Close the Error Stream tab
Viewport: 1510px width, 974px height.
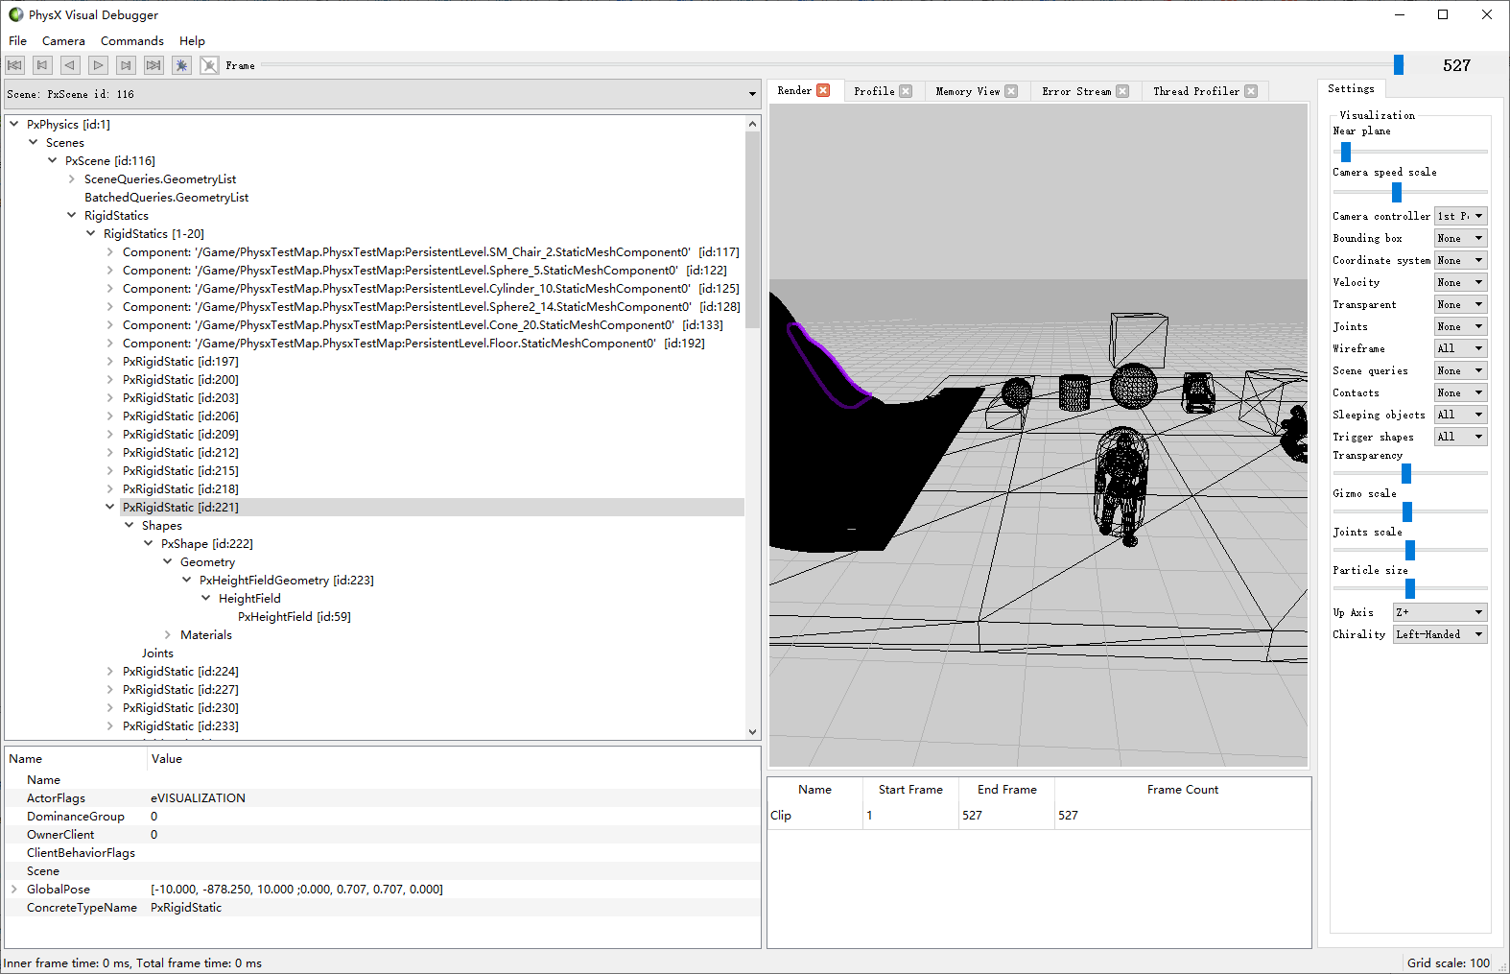[1122, 91]
